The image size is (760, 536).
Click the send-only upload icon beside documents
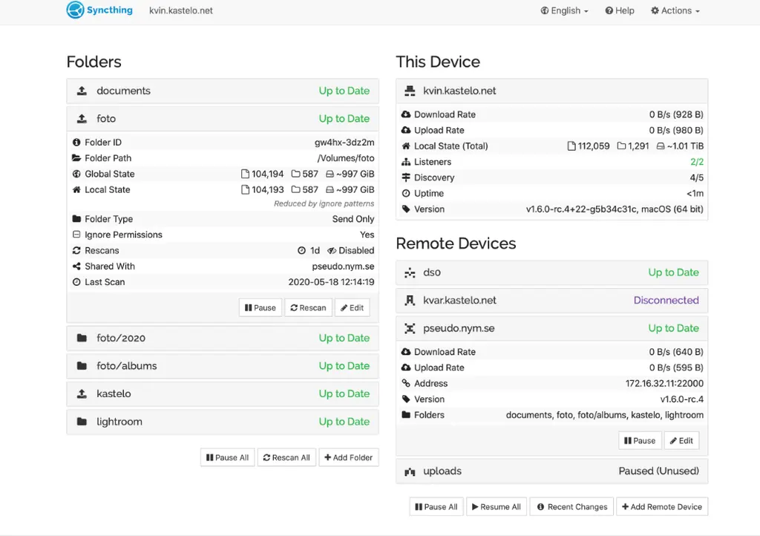pos(82,91)
